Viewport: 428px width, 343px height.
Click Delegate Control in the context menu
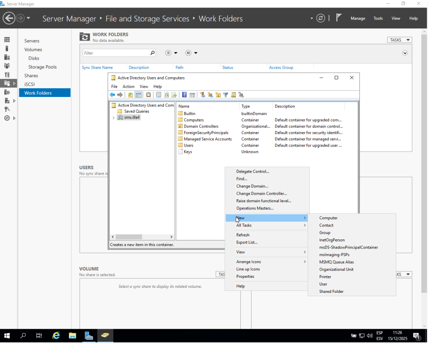coord(252,171)
